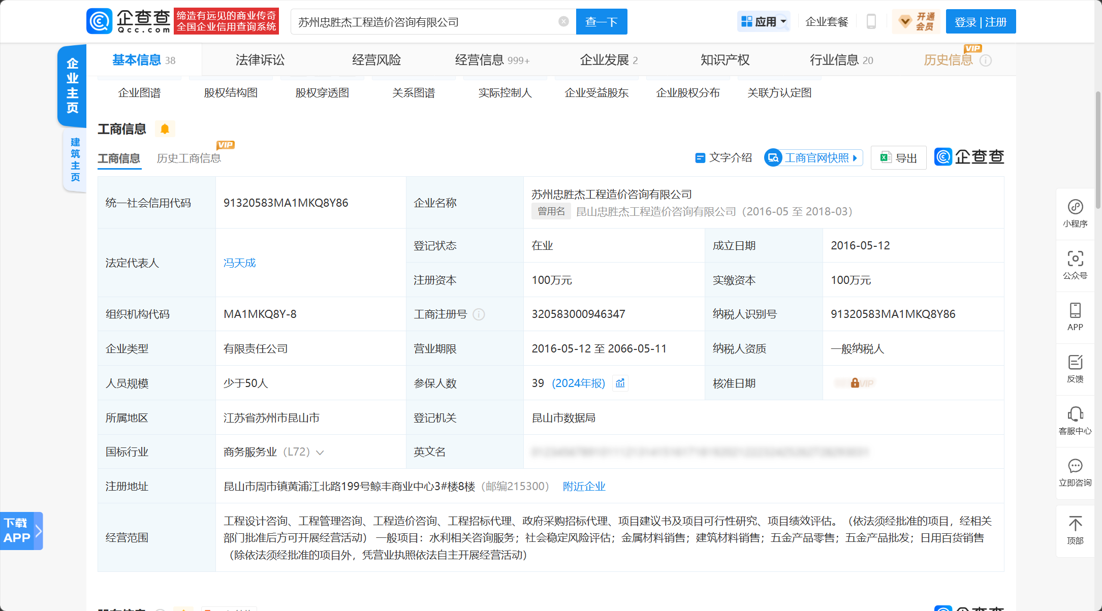Switch to the 法律诉讼 tab

click(260, 60)
